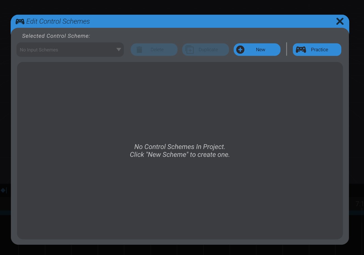This screenshot has height=255, width=364.
Task: Click the 7:1 time readout on the right
Action: click(x=359, y=203)
